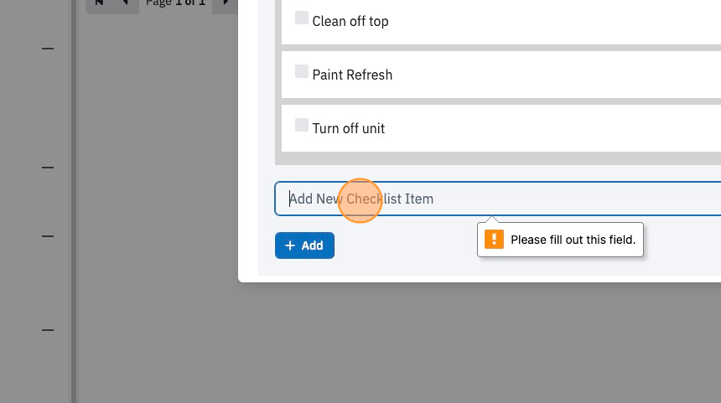Check the Clean off top checkbox
The image size is (721, 403).
[x=302, y=18]
